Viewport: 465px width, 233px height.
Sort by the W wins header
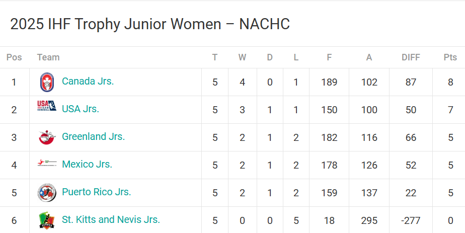(242, 57)
